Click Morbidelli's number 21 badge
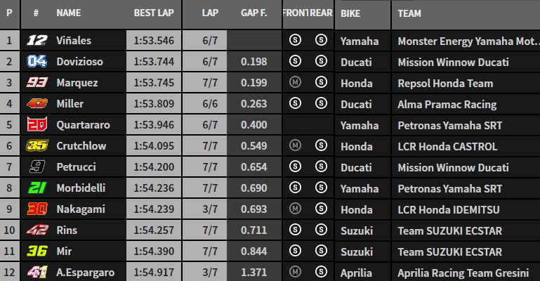The image size is (540, 281). [37, 188]
